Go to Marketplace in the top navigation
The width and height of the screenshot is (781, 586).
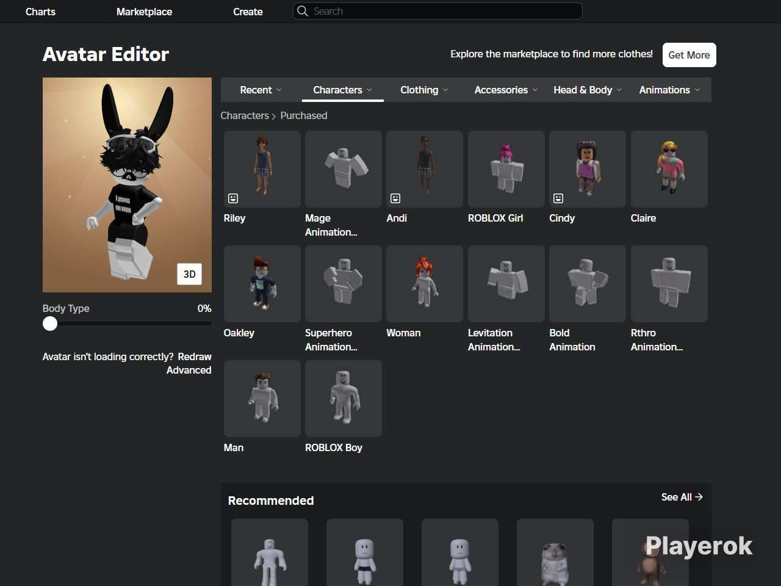tap(144, 12)
